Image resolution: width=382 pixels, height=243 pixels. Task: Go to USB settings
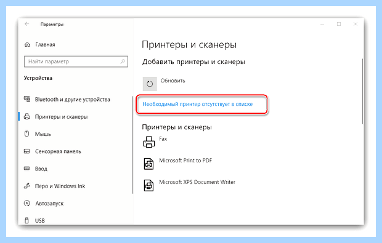(39, 221)
